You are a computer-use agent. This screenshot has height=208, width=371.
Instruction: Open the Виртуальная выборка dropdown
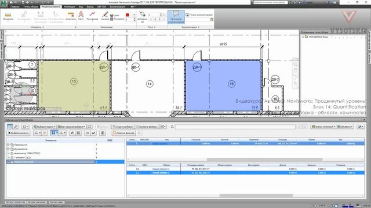click(x=71, y=127)
